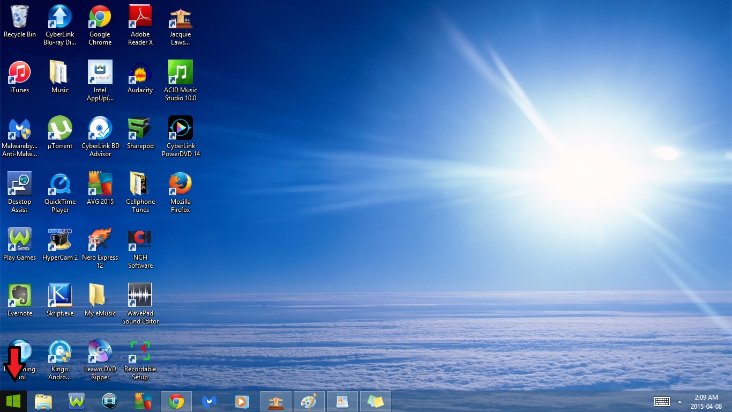Screen dimensions: 732x412
Task: Open the clock showing 2:09 AM
Action: coord(706,401)
